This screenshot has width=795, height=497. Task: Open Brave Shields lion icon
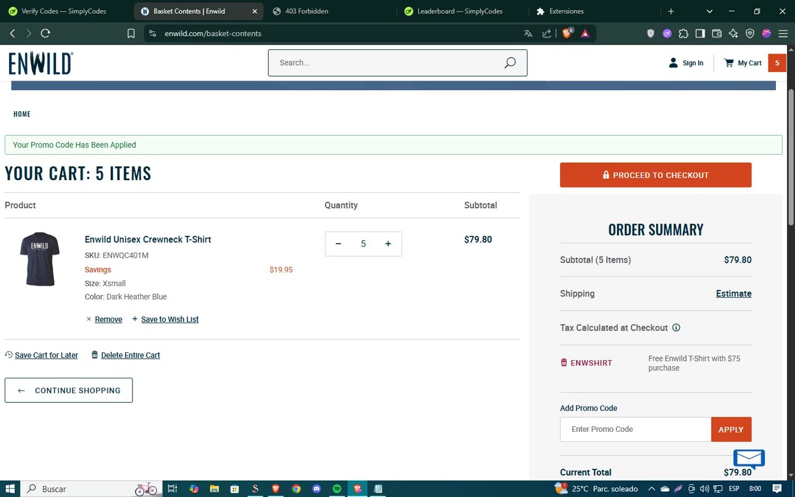(567, 33)
